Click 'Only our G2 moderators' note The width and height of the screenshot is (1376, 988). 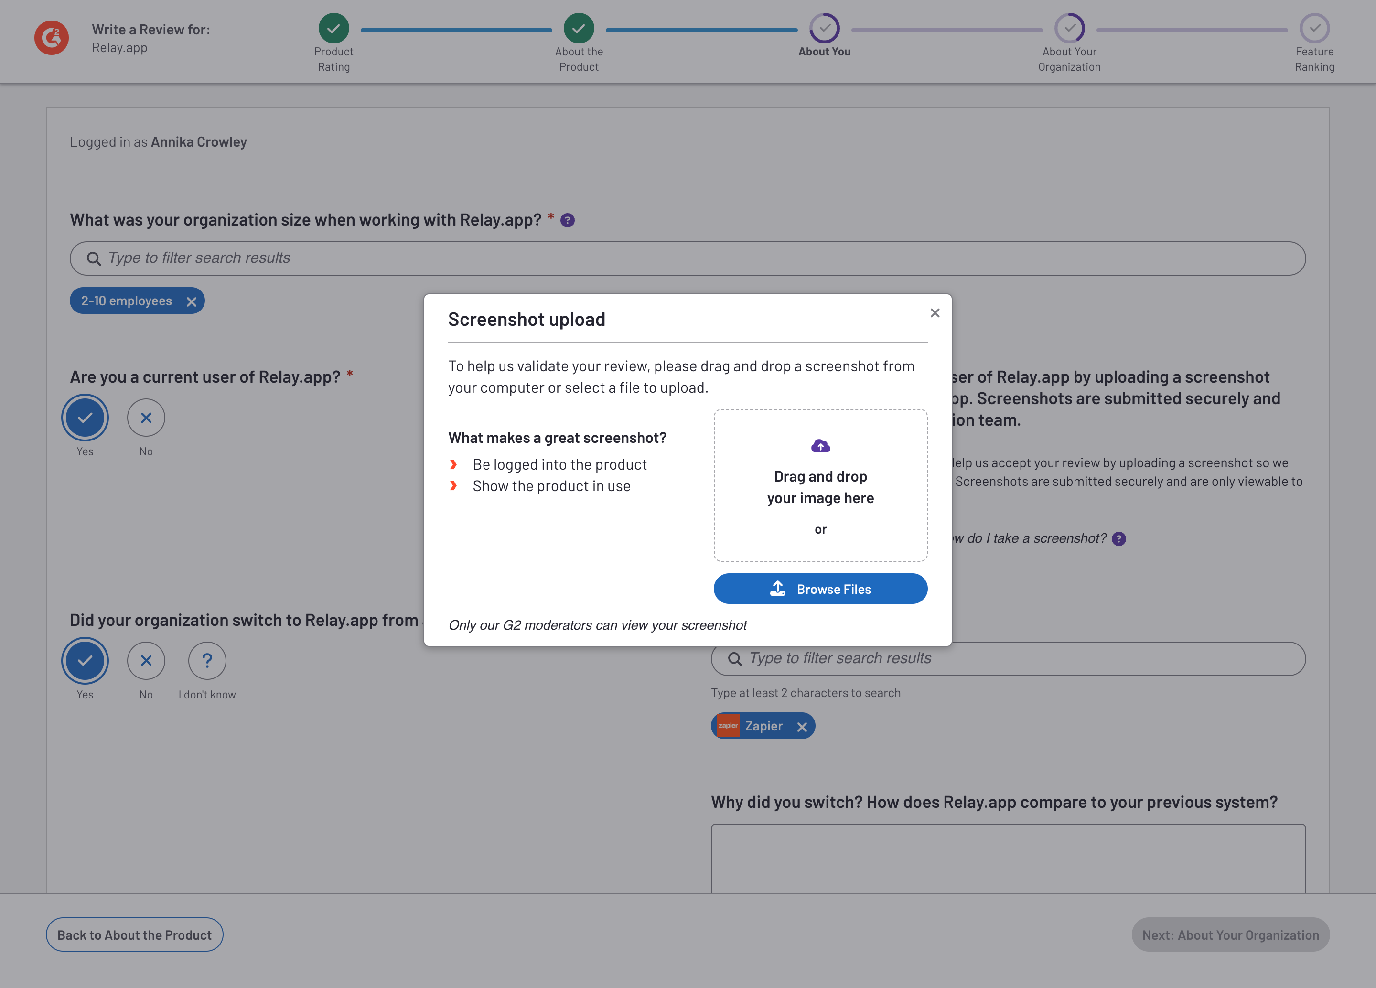[x=597, y=625]
